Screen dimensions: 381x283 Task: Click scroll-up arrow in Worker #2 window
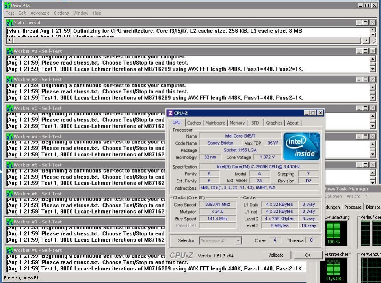click(372, 87)
